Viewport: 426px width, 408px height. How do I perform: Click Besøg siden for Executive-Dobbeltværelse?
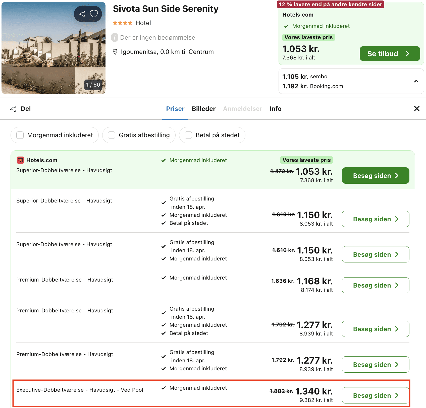click(x=375, y=395)
